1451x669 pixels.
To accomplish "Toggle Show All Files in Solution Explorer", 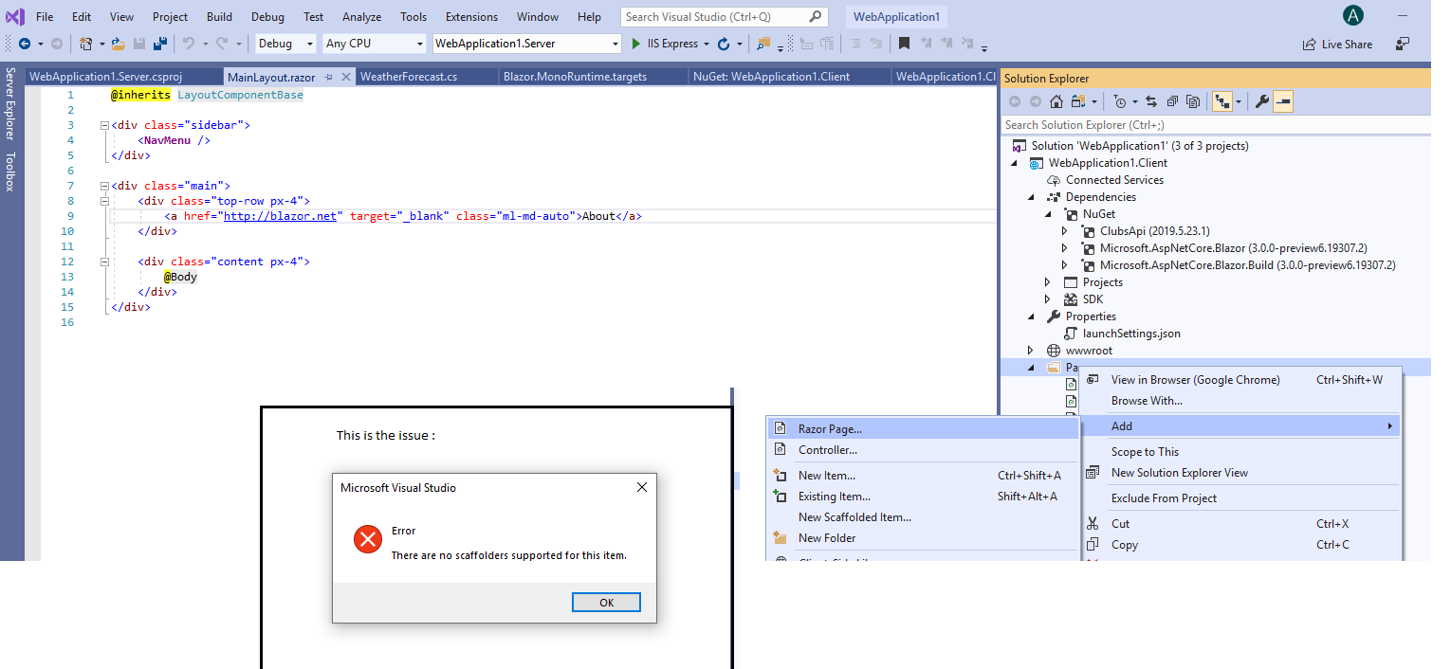I will click(x=1194, y=101).
